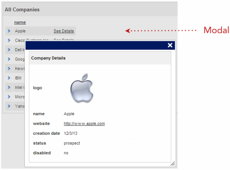The height and width of the screenshot is (170, 230).
Task: Select the disabled value no
Action: (66, 153)
